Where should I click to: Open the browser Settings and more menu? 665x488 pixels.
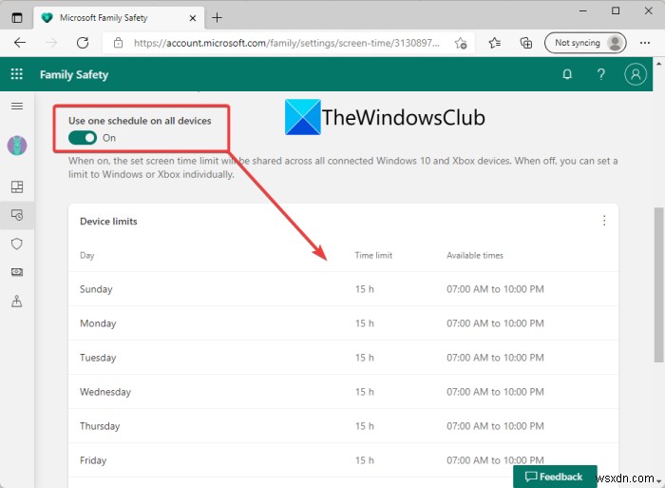(x=645, y=43)
